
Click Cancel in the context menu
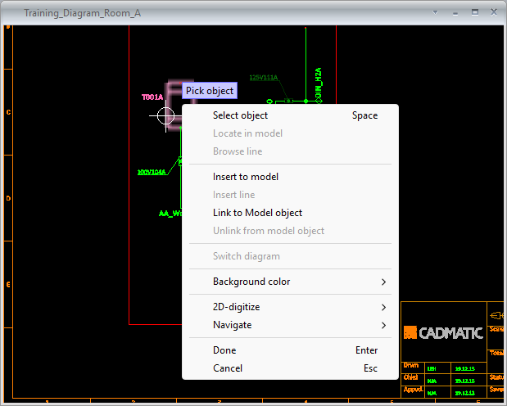pos(228,368)
